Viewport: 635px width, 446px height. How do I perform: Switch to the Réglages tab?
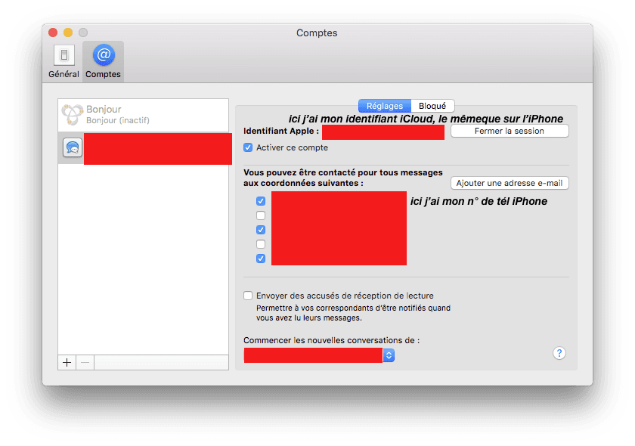point(385,106)
